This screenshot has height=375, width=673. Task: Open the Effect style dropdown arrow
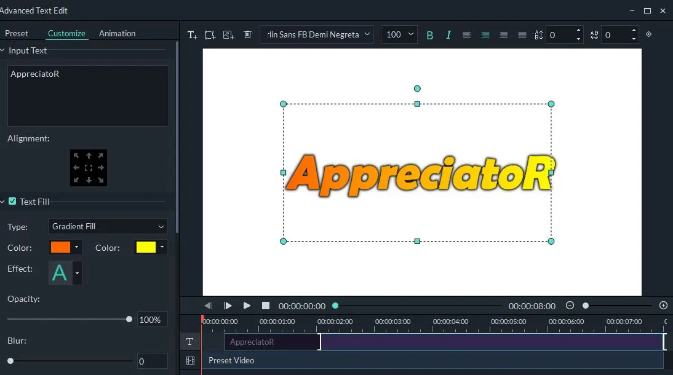coord(78,273)
